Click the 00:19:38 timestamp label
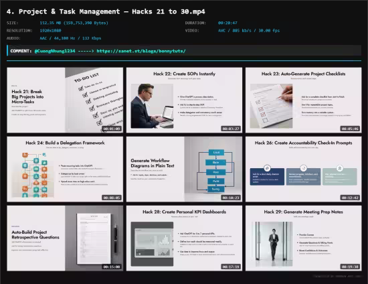 point(350,267)
